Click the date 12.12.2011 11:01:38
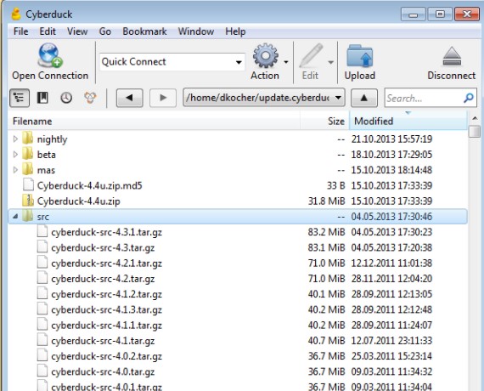This screenshot has height=391, width=484. 391,263
